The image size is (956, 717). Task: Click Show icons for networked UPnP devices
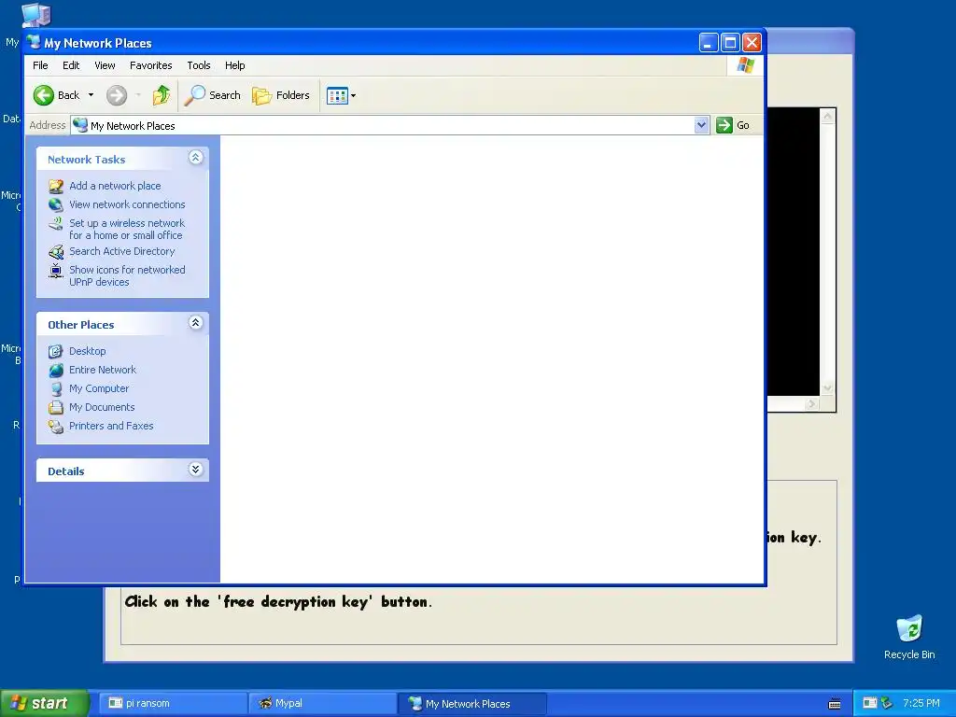pos(127,276)
